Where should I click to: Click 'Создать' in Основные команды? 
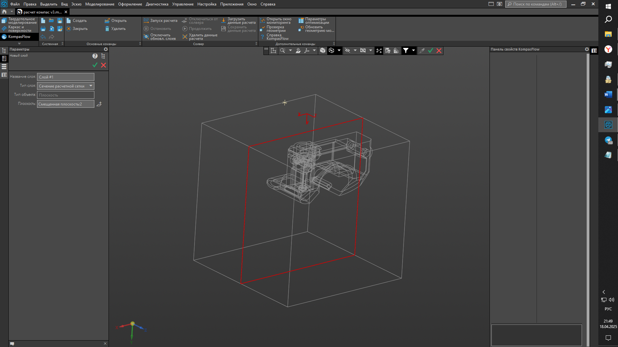pyautogui.click(x=77, y=21)
